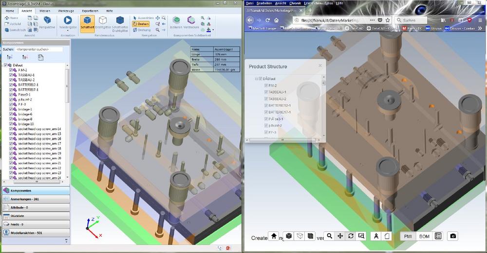Viewport: 487px width, 253px height.
Task: Click the home view icon in web viewer toolbar
Action: coord(274,236)
